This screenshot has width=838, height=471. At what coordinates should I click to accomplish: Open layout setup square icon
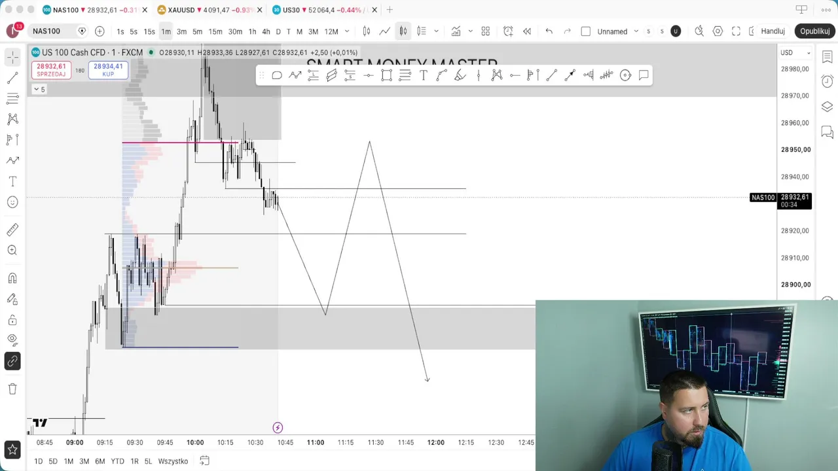tap(586, 31)
